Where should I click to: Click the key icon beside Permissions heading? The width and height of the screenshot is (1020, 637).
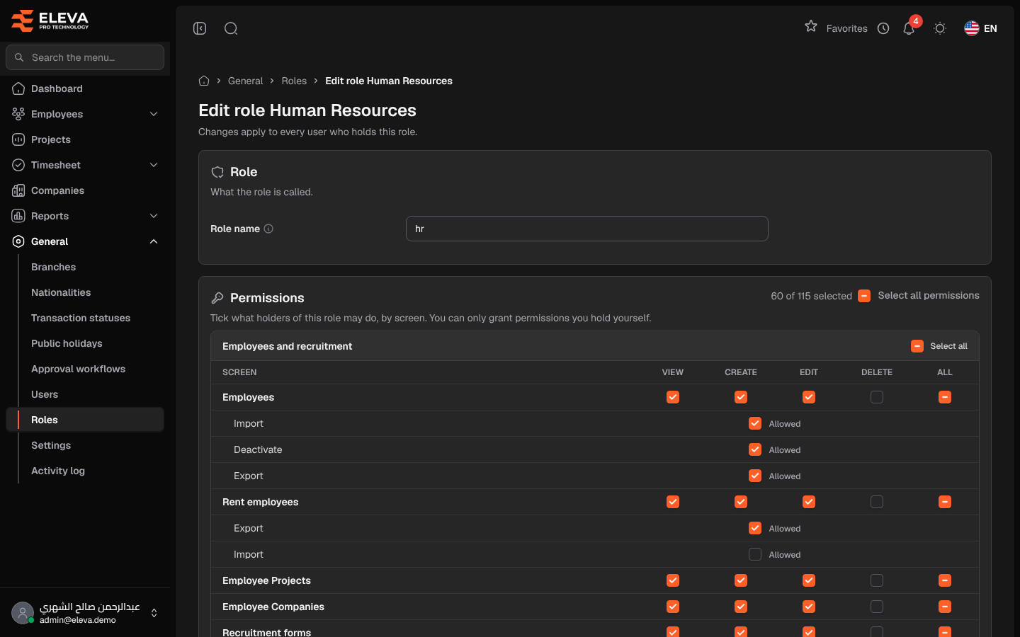tap(217, 298)
